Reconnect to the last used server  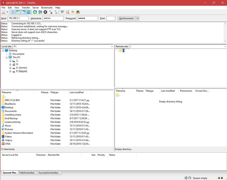(x=56, y=12)
